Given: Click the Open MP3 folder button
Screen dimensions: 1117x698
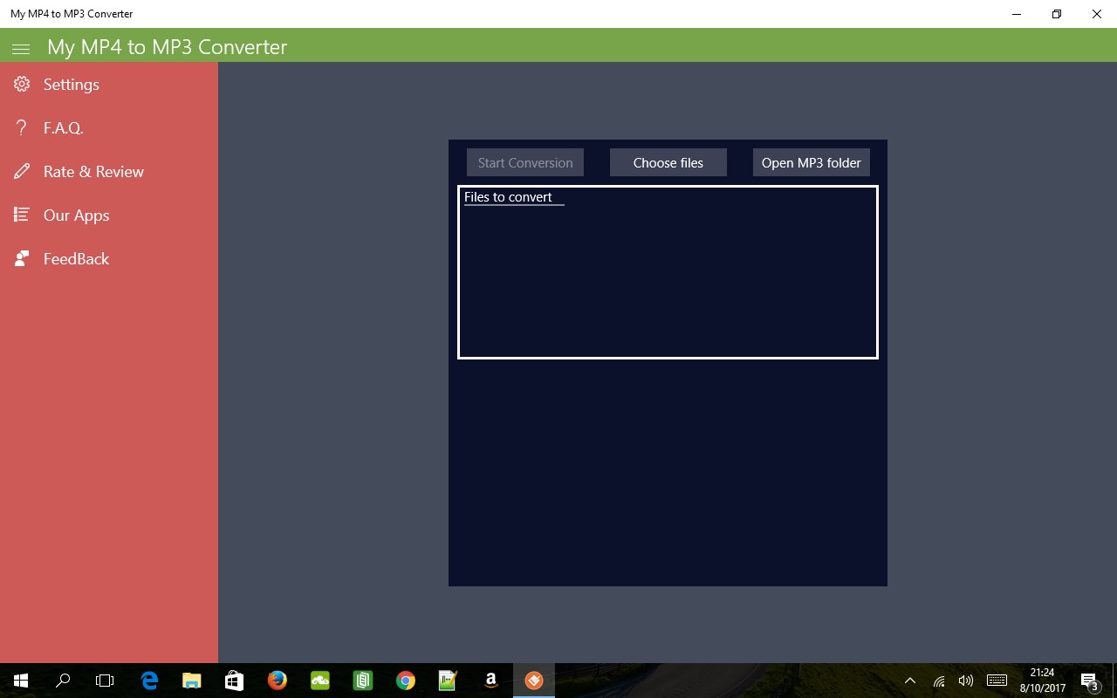Looking at the screenshot, I should coord(811,162).
